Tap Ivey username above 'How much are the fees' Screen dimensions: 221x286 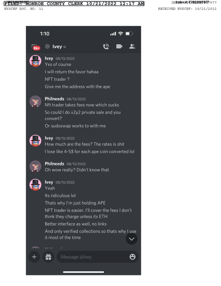pyautogui.click(x=49, y=138)
